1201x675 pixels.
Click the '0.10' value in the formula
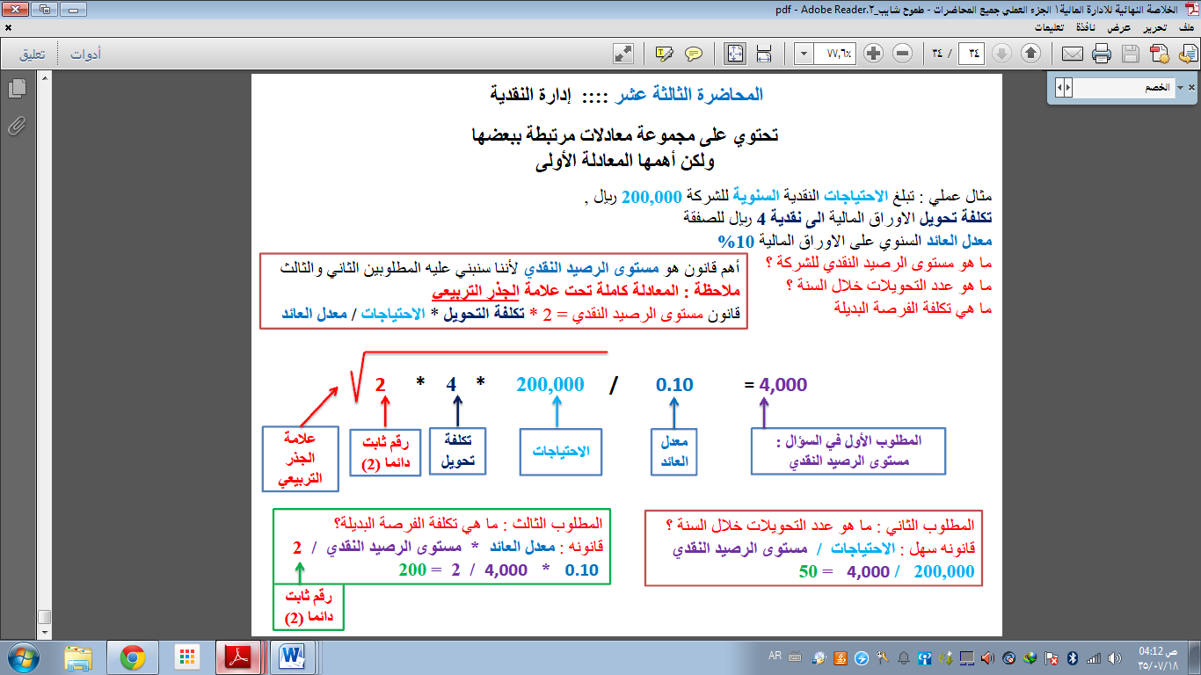[674, 384]
